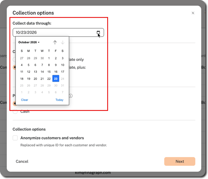Click the Collect data through date field
The image size is (208, 179).
58,32
